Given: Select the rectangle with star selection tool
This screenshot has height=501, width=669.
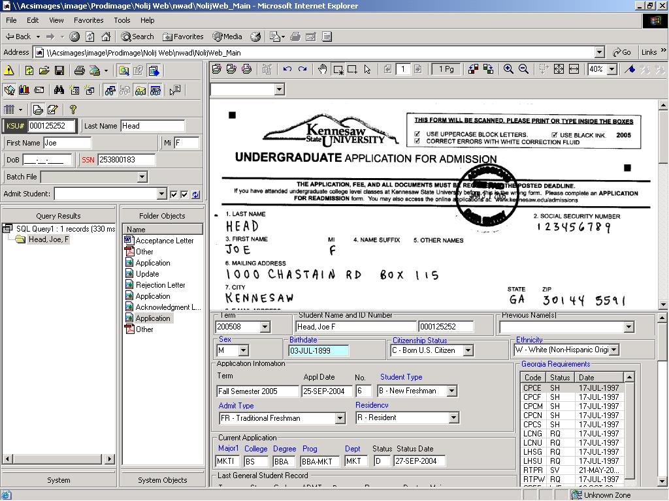Looking at the screenshot, I should point(338,69).
